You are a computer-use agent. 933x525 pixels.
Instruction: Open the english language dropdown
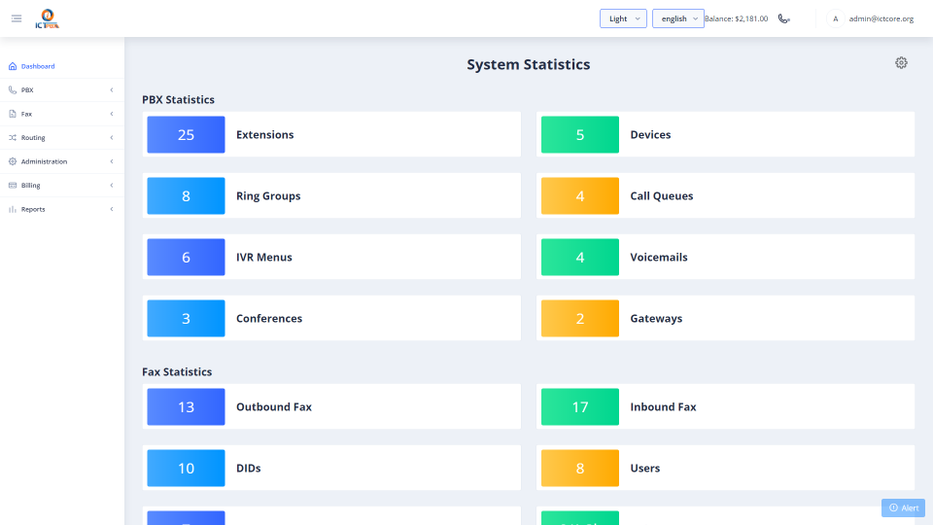point(677,18)
